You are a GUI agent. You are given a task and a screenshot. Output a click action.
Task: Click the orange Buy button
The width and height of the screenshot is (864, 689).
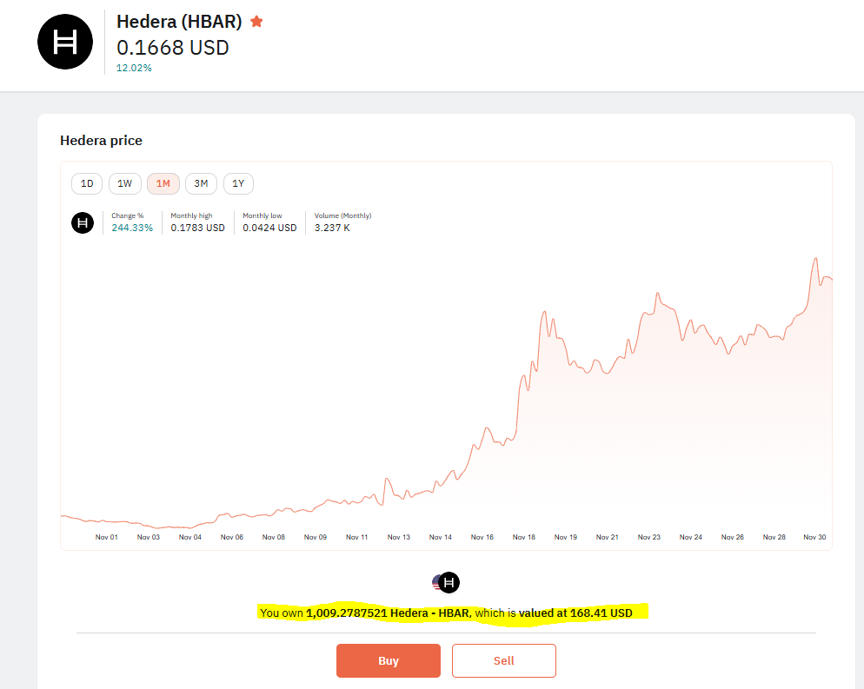point(389,660)
